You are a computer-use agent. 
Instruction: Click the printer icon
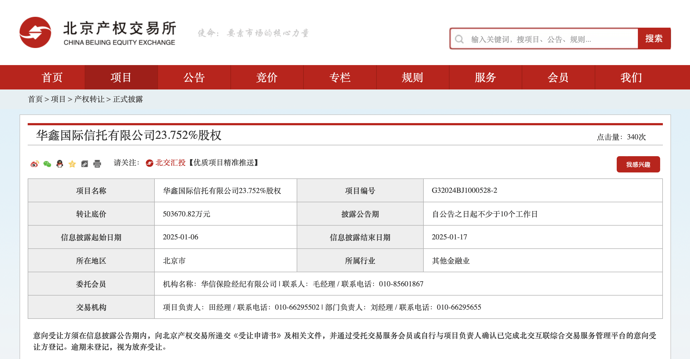click(97, 164)
